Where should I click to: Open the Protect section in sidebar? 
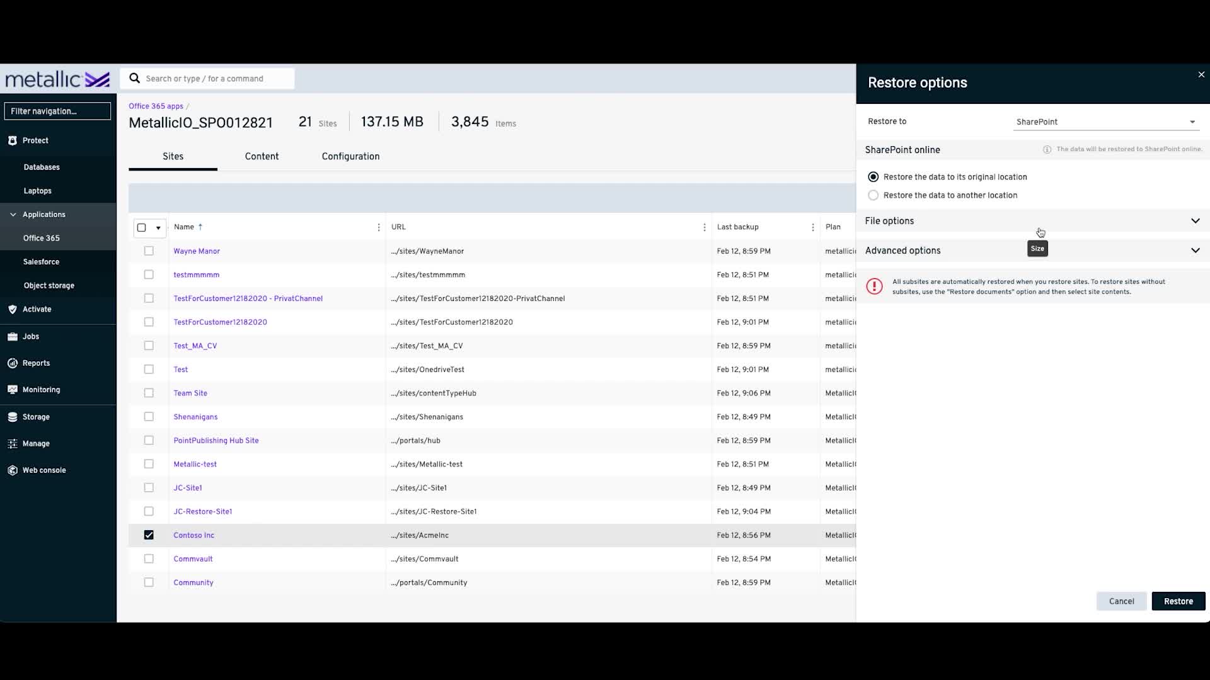point(35,140)
